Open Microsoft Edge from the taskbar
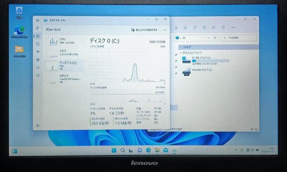 click(148, 150)
